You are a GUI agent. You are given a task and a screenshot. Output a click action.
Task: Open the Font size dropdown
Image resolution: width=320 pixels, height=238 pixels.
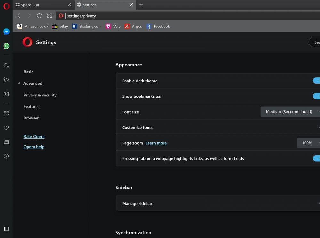tap(290, 112)
